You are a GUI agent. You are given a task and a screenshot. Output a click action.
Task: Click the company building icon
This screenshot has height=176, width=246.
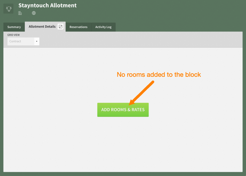pos(20,13)
